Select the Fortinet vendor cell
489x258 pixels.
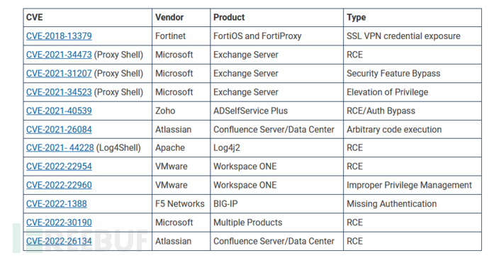(x=181, y=36)
